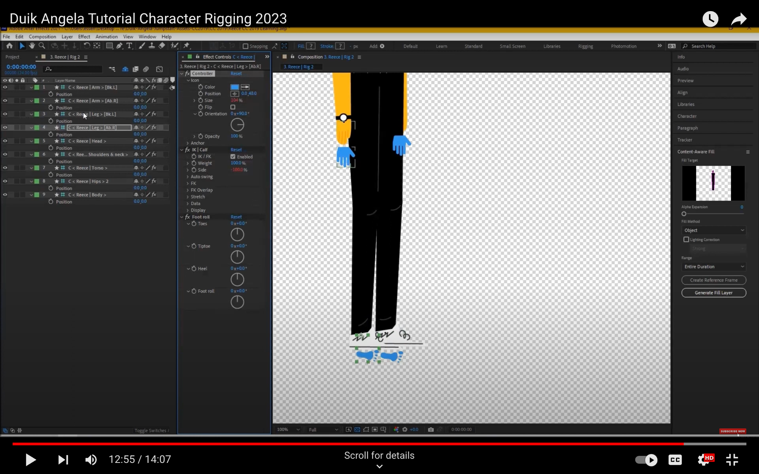Select the Zoom magnifier tool
The image size is (759, 474).
[x=42, y=46]
